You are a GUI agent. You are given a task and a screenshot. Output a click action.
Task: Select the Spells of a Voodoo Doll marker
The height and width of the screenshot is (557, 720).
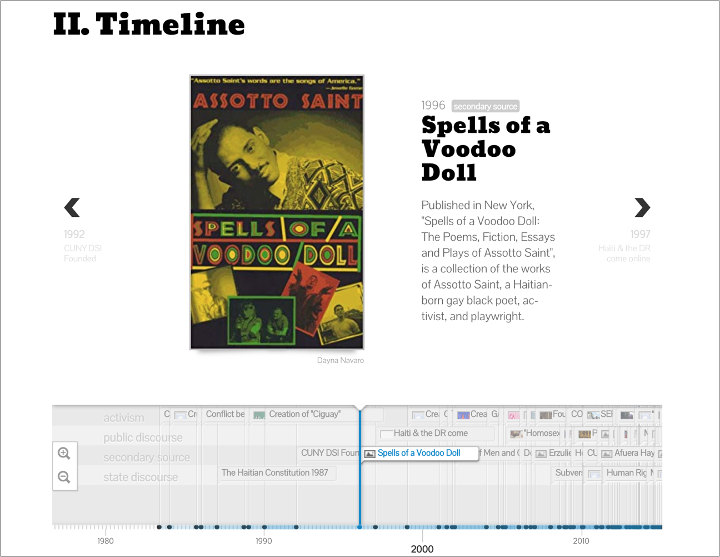[419, 453]
